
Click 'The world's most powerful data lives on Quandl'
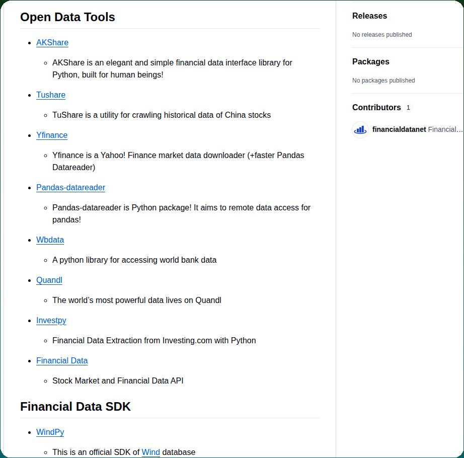pos(137,300)
